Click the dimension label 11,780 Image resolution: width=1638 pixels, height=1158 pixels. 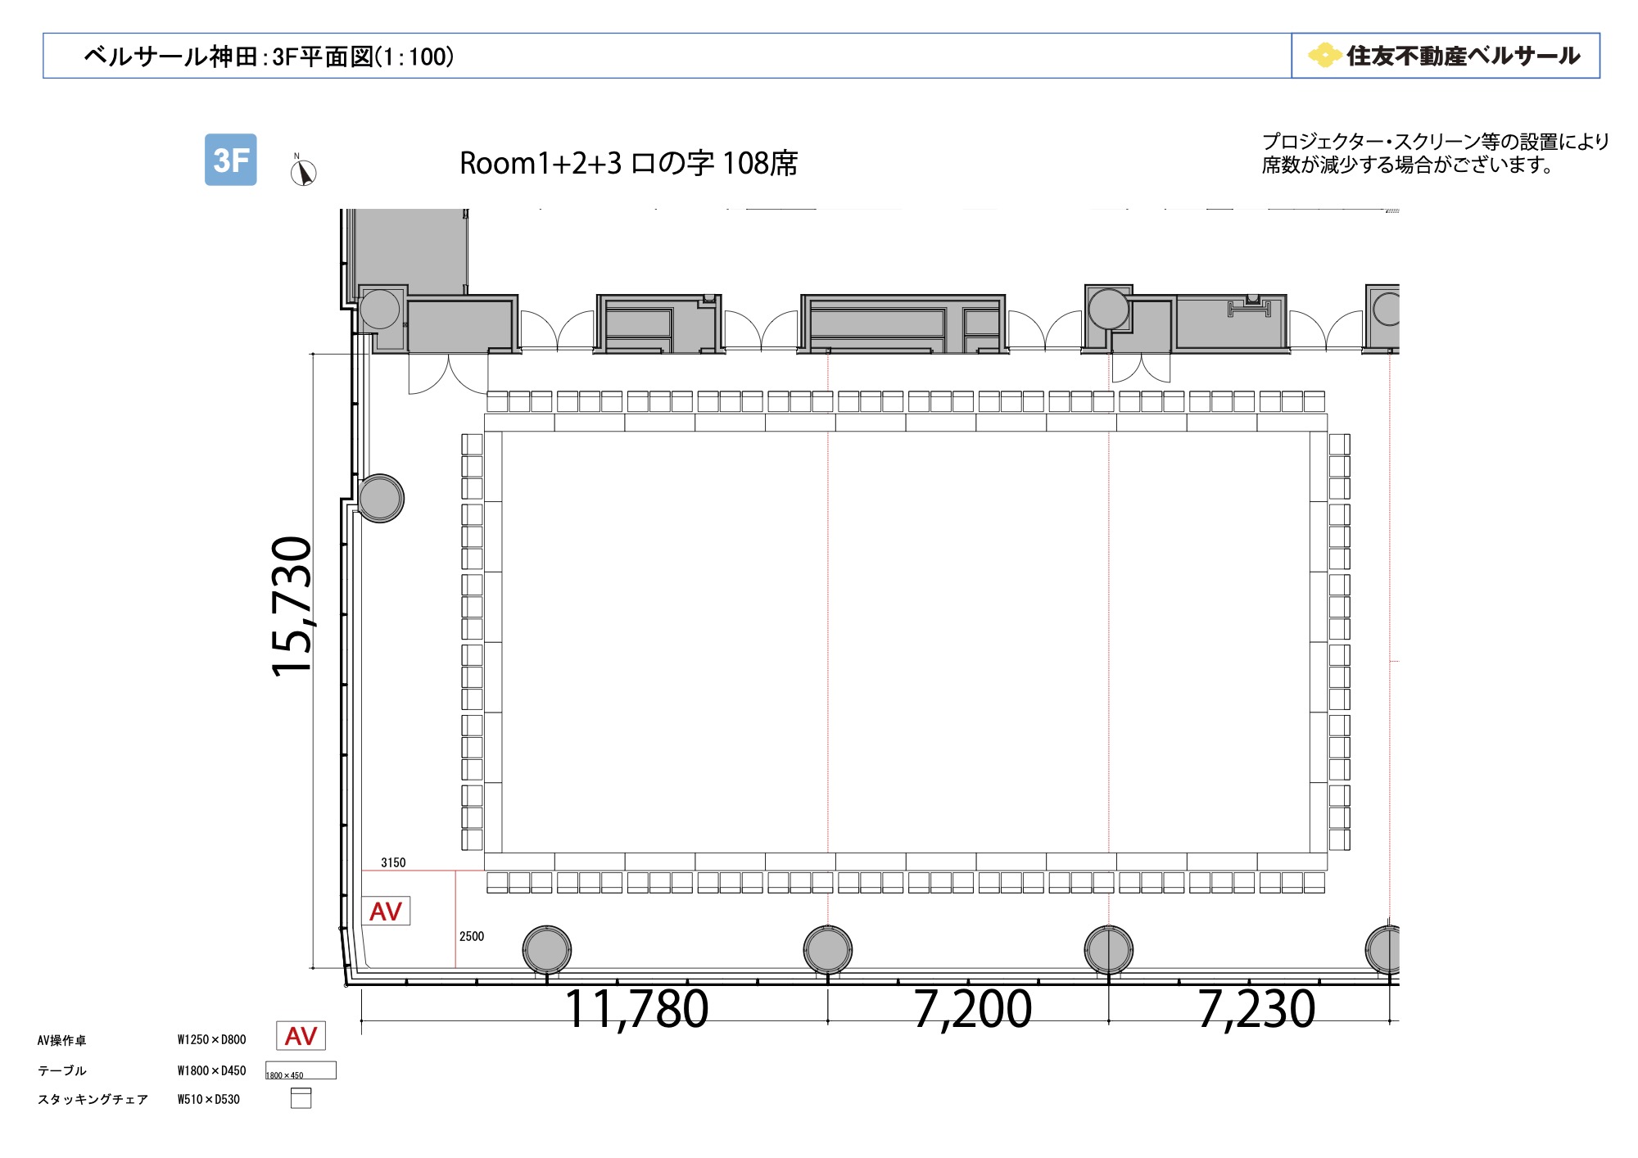click(636, 1009)
